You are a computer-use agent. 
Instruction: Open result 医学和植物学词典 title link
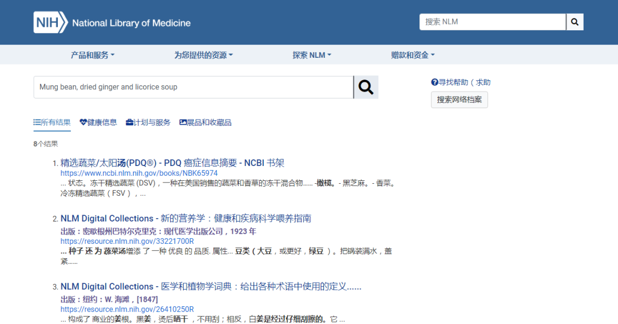(211, 287)
